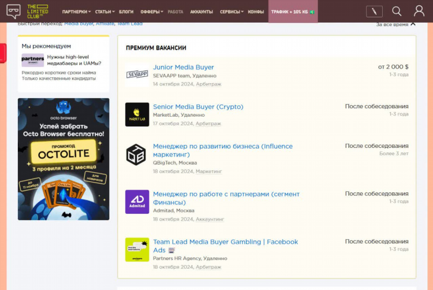Image resolution: width=433 pixels, height=290 pixels.
Task: Click the Partners HR Agency green logo
Action: 137,250
